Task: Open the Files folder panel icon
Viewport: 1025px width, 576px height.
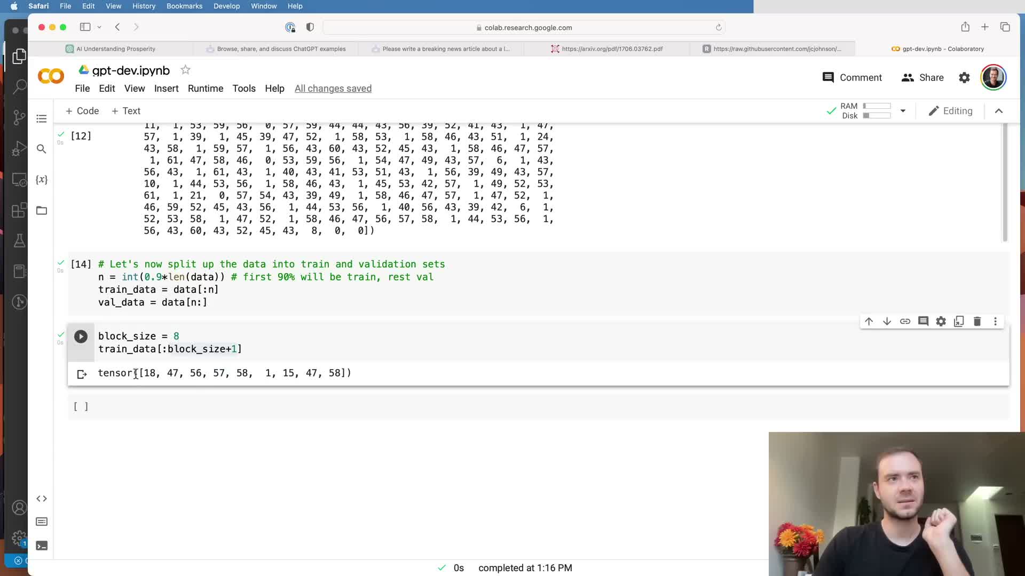Action: click(x=42, y=211)
